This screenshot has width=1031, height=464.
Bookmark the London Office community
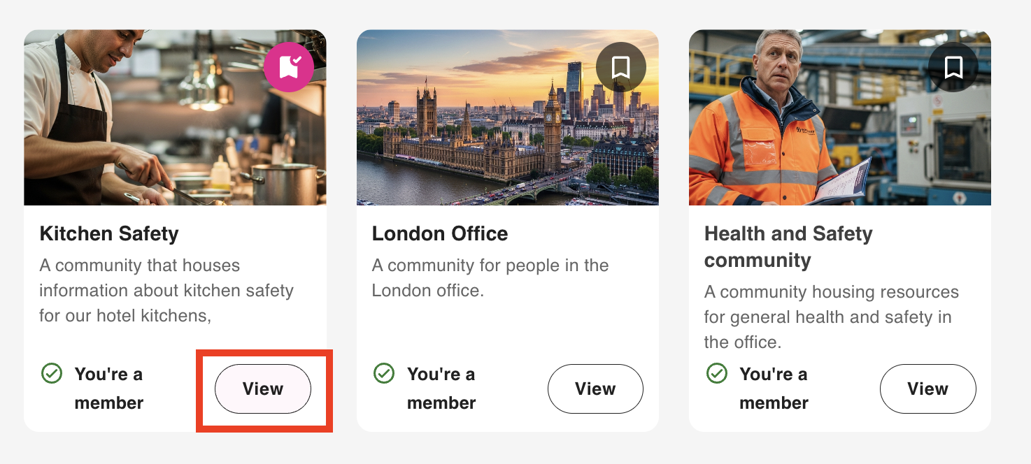pos(620,67)
